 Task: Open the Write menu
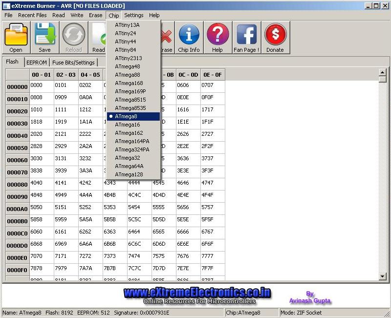77,15
